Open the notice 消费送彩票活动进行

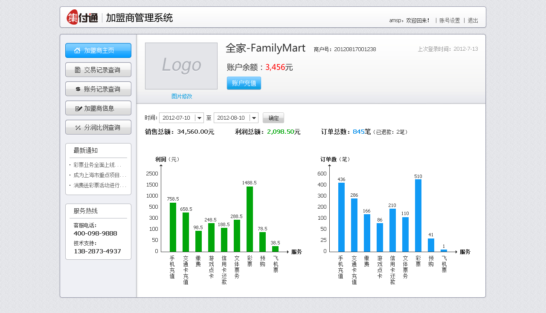(100, 185)
